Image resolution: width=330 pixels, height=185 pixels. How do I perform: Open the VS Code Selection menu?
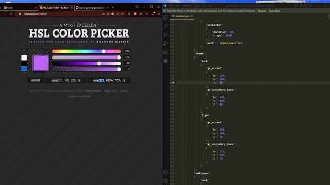pos(187,6)
